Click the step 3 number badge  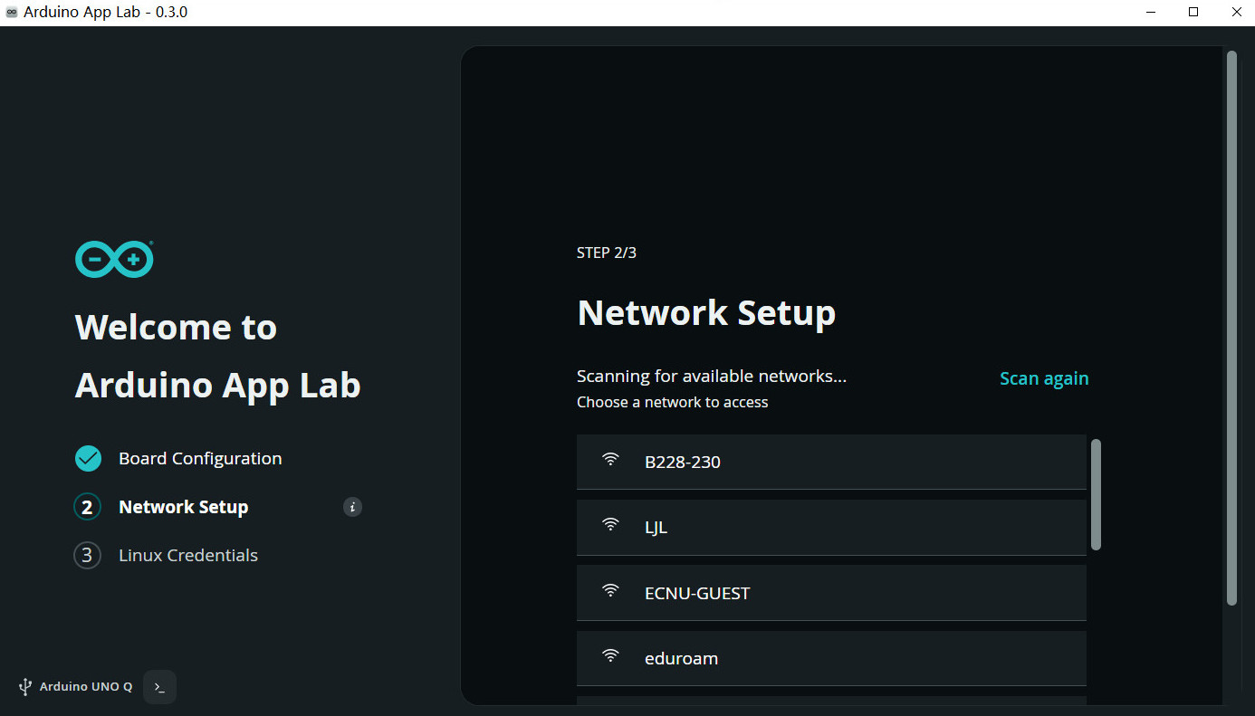pyautogui.click(x=87, y=556)
